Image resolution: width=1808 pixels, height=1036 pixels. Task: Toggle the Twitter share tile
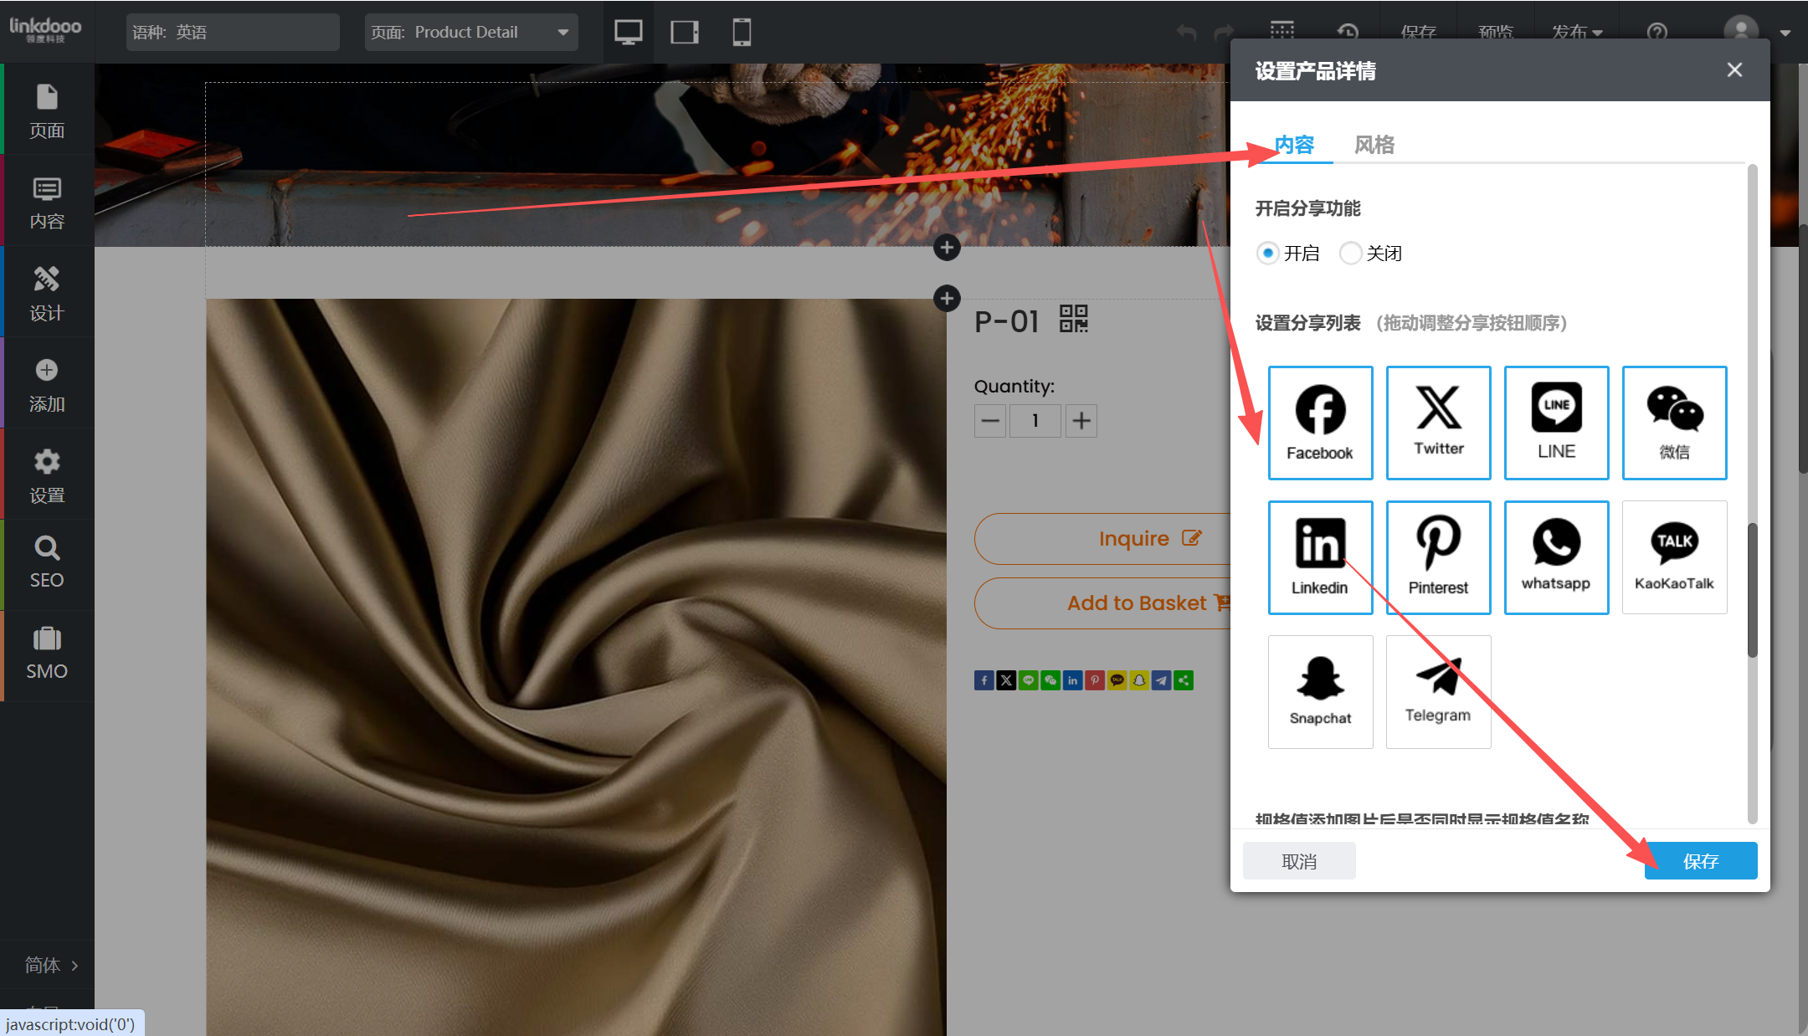coord(1438,423)
